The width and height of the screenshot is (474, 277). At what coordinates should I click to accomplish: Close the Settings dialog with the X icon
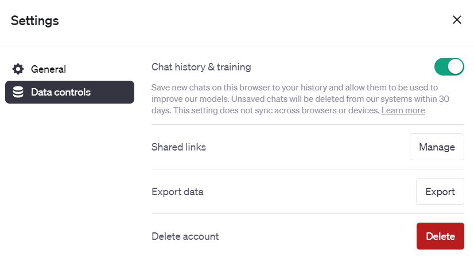pyautogui.click(x=457, y=20)
